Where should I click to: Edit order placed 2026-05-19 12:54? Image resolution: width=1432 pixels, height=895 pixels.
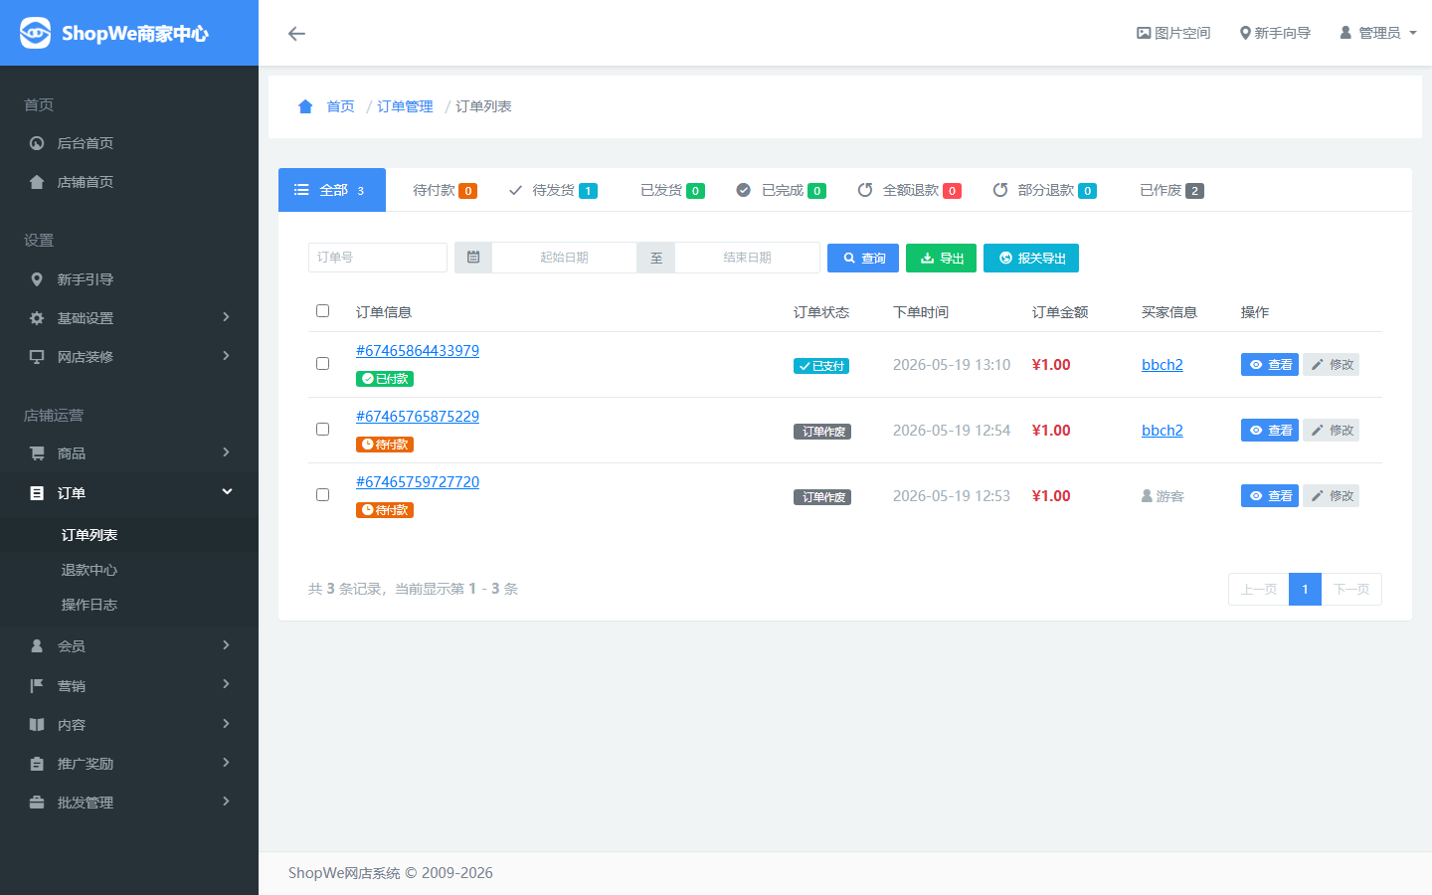(1332, 431)
